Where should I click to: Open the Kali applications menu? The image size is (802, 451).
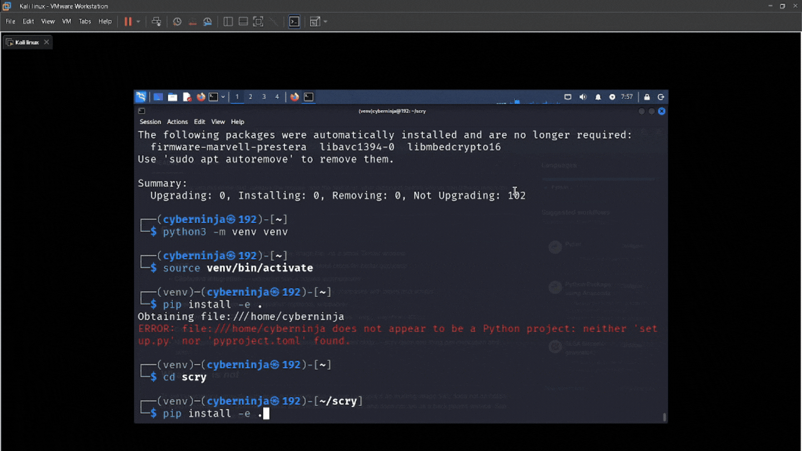coord(141,96)
